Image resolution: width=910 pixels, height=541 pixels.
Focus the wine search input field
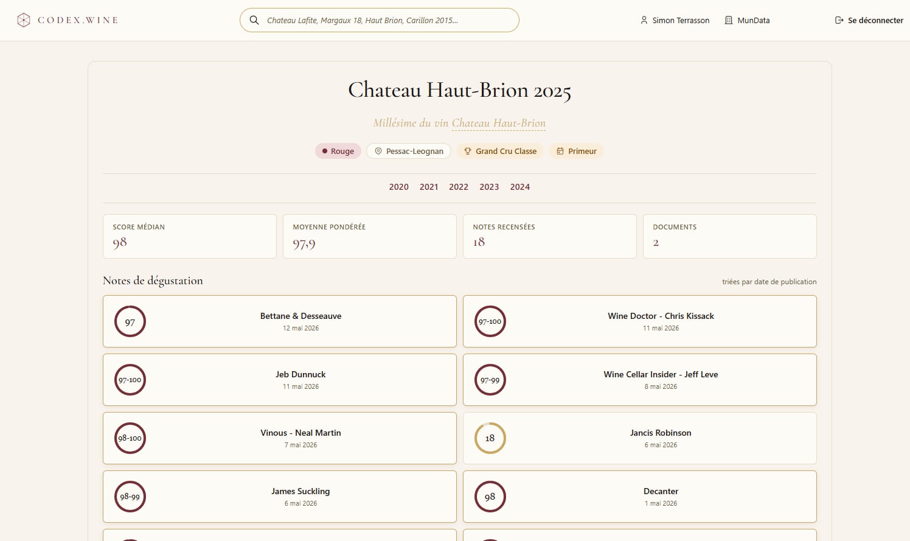380,20
